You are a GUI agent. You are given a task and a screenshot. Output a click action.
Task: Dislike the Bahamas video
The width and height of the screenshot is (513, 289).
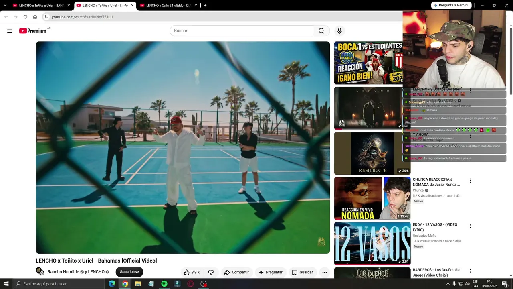coord(211,272)
